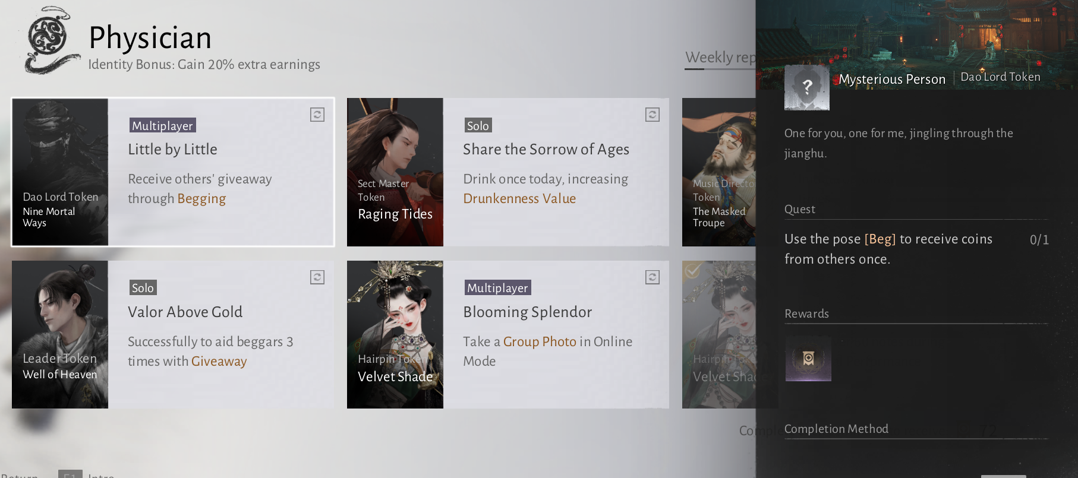Switch to the Weekly rep tab
The height and width of the screenshot is (478, 1078).
click(x=720, y=58)
